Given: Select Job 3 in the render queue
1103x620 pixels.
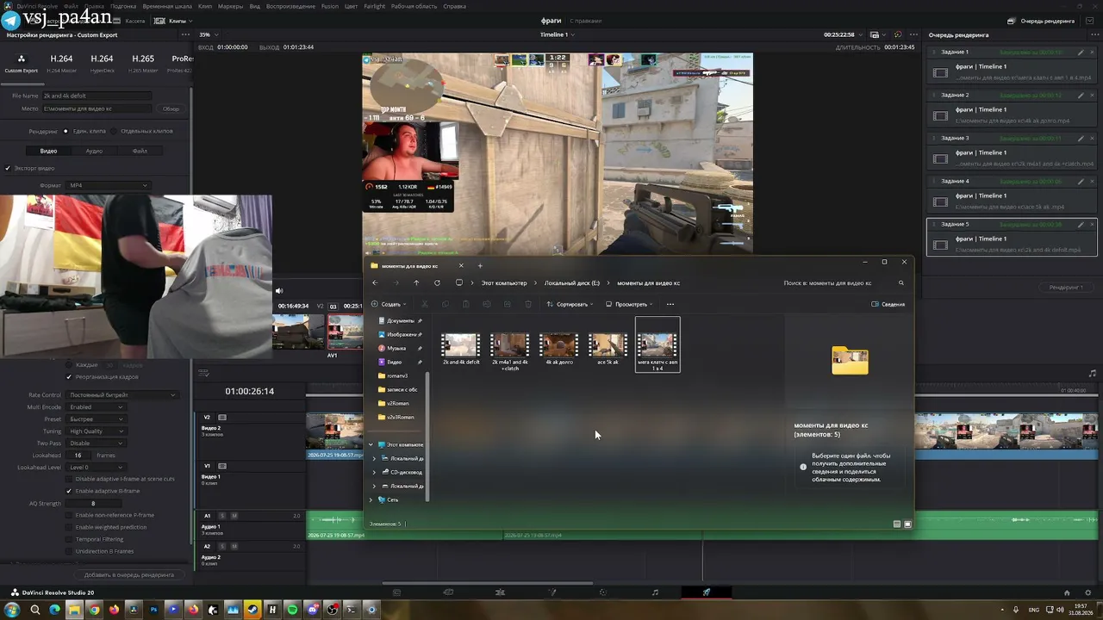Looking at the screenshot, I should pos(1011,152).
